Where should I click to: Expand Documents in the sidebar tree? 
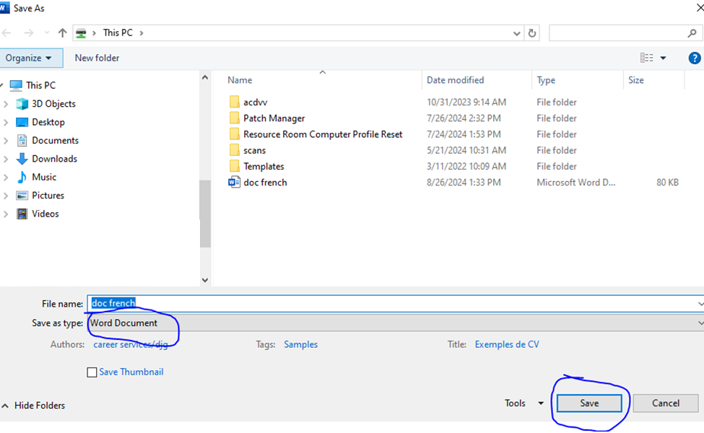[x=5, y=140]
